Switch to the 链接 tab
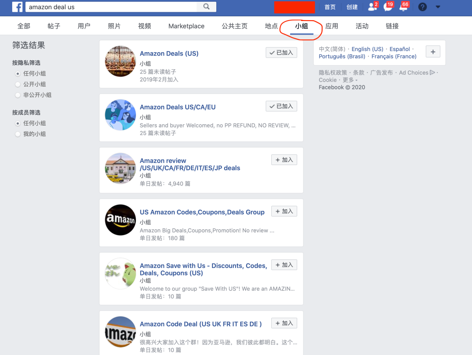The height and width of the screenshot is (355, 472). [x=392, y=26]
